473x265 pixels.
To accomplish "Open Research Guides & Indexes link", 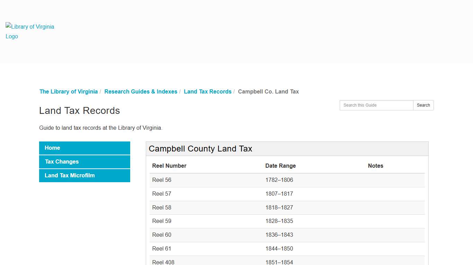I will tap(141, 91).
